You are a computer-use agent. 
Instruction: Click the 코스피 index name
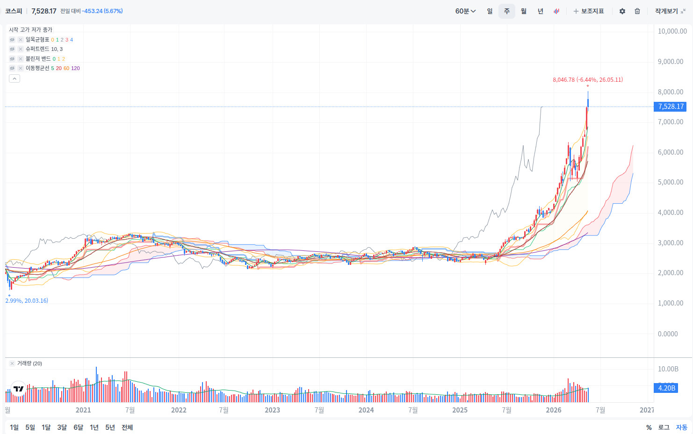point(14,11)
